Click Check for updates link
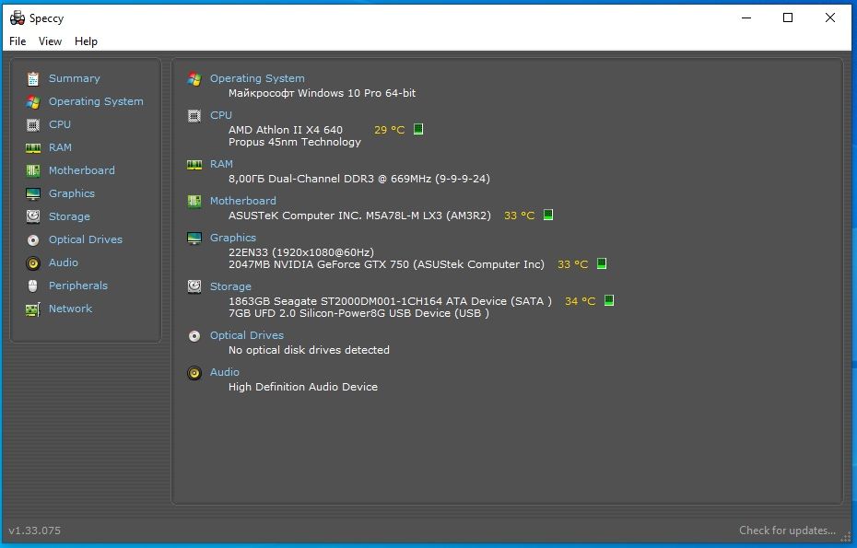Screen dimensions: 857x548 tap(787, 530)
